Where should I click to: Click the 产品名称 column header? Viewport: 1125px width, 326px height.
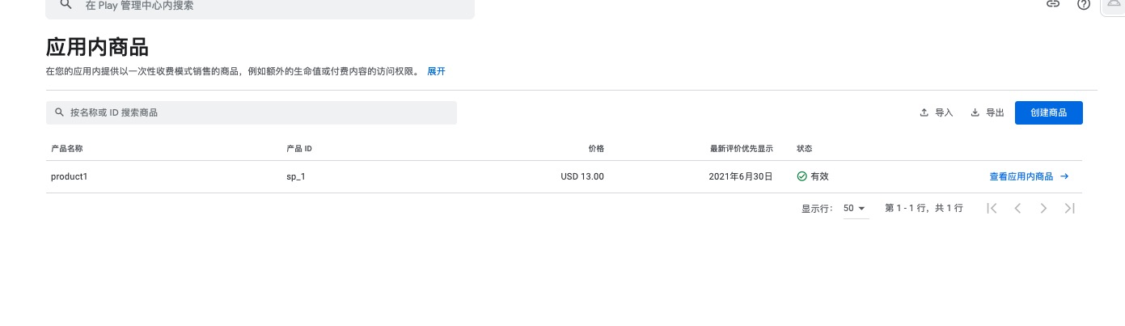(67, 149)
